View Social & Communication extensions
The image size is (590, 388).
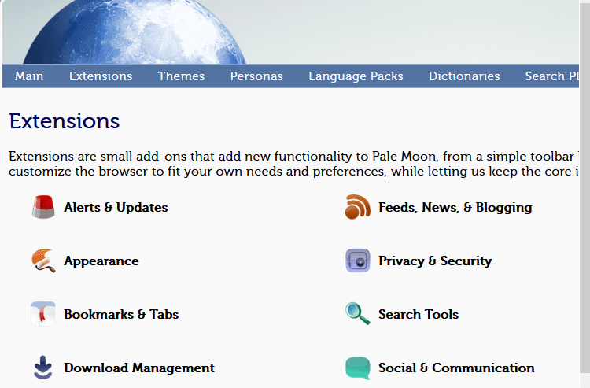(456, 368)
